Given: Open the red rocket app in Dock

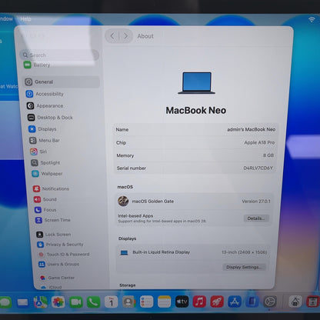Looking at the screenshot, I should (217, 302).
